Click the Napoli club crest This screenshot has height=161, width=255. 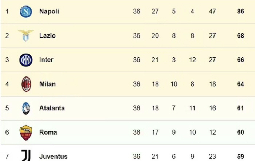26,12
